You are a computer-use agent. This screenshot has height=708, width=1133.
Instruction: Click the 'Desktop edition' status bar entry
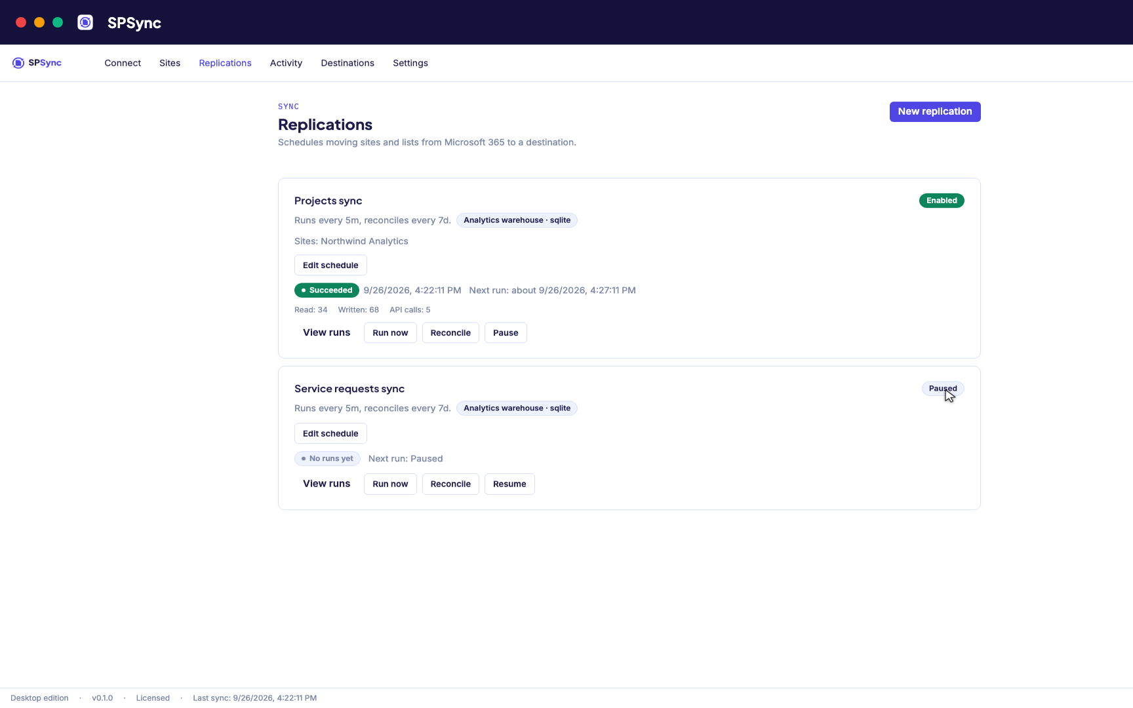pos(39,698)
